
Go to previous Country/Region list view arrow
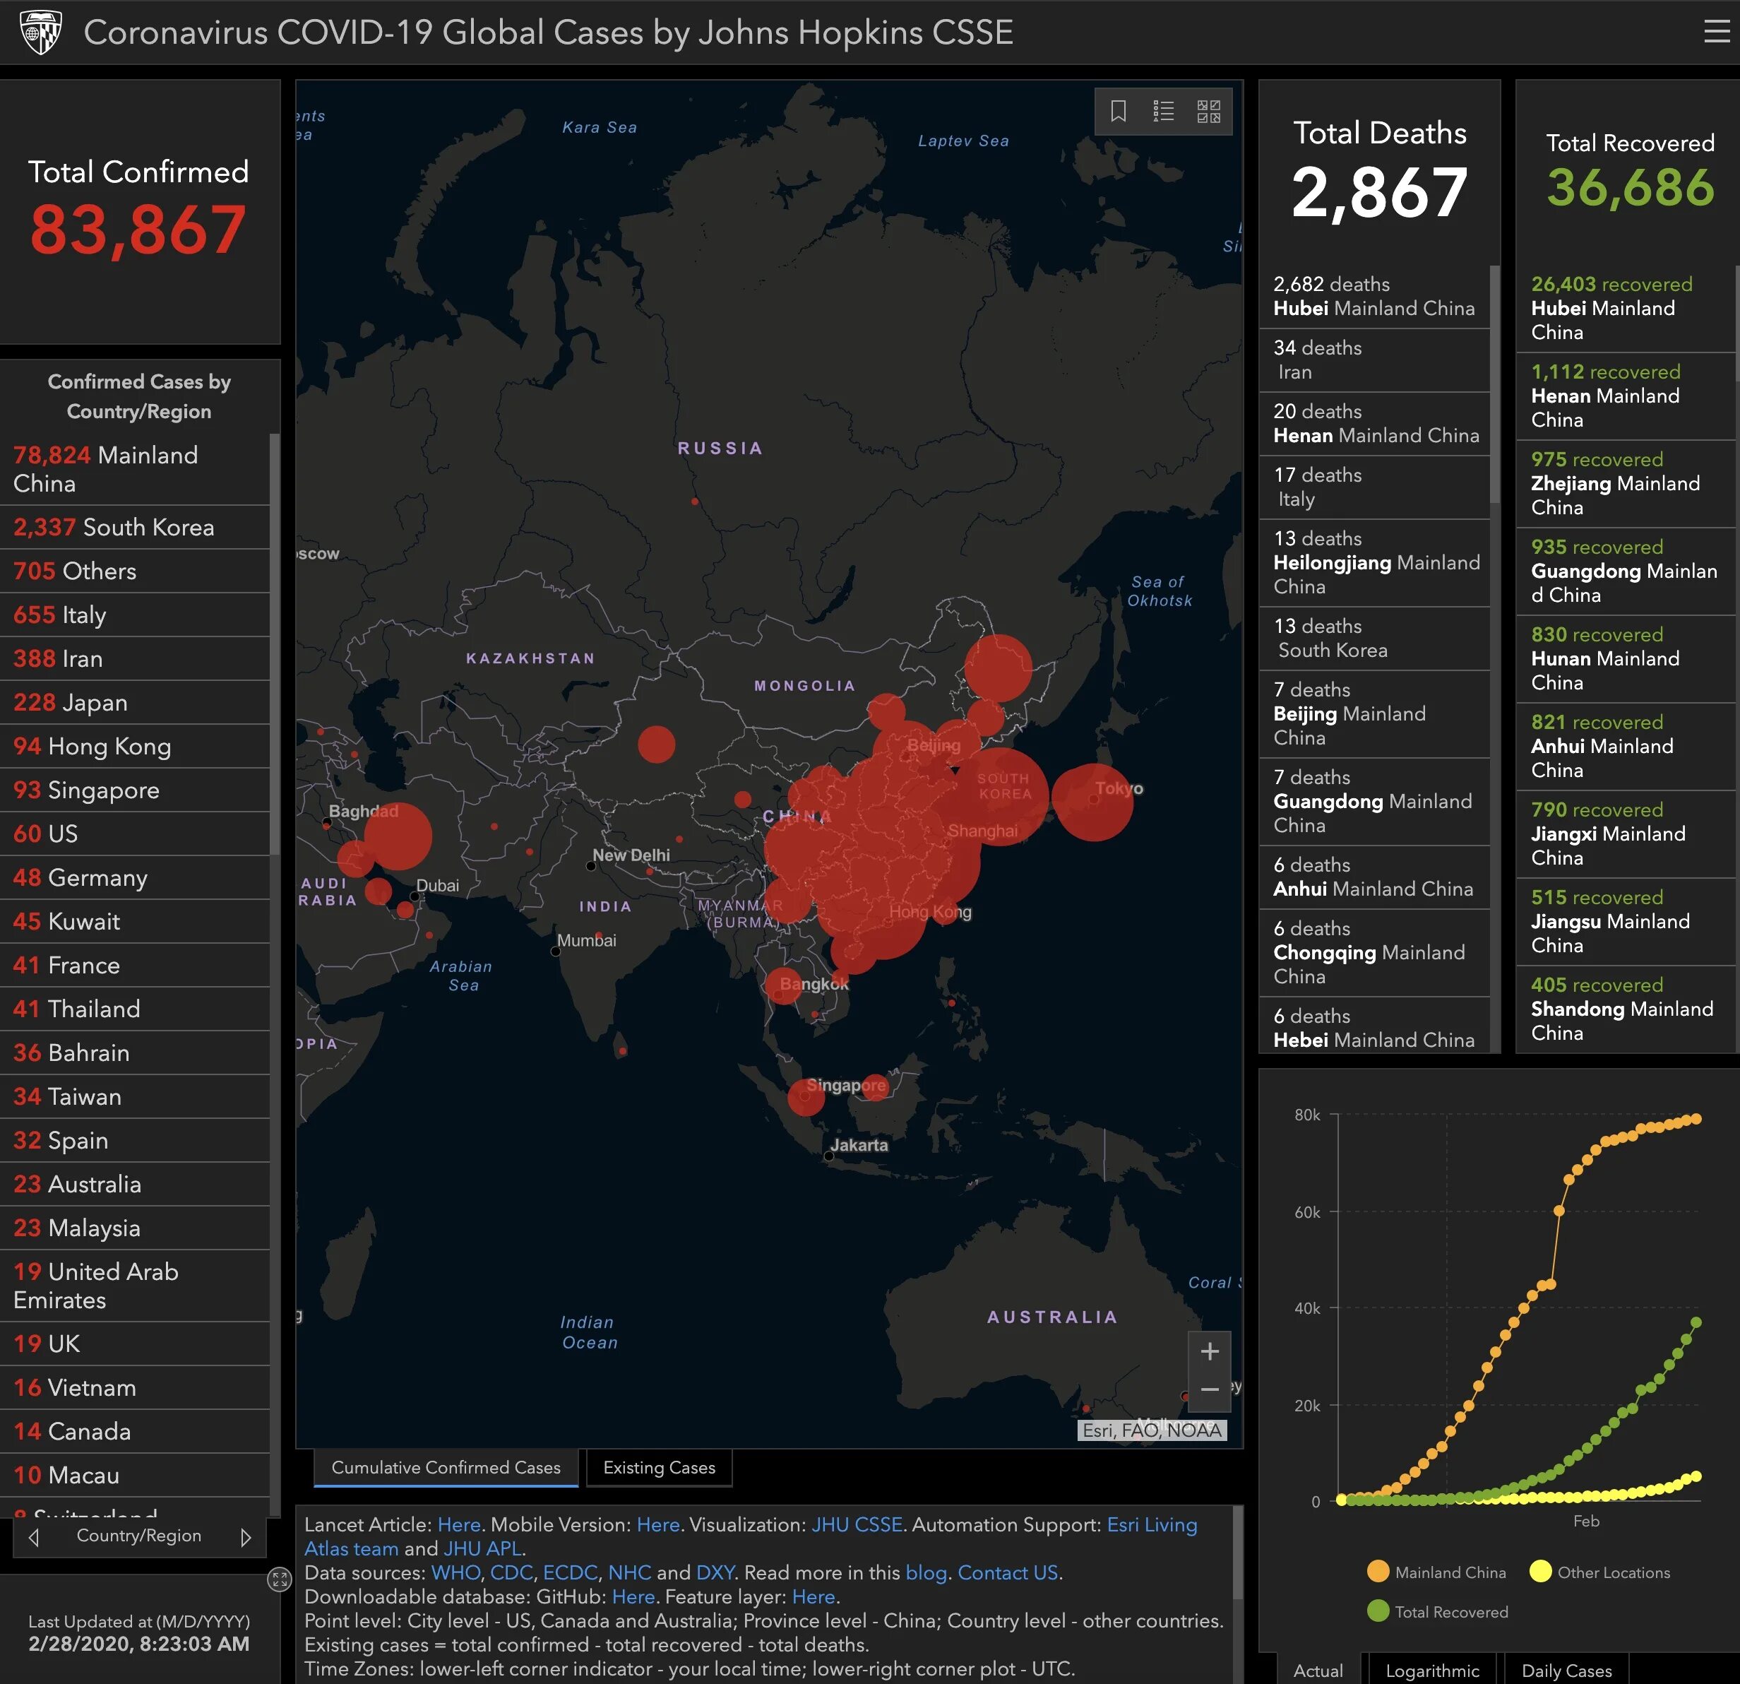pyautogui.click(x=35, y=1538)
